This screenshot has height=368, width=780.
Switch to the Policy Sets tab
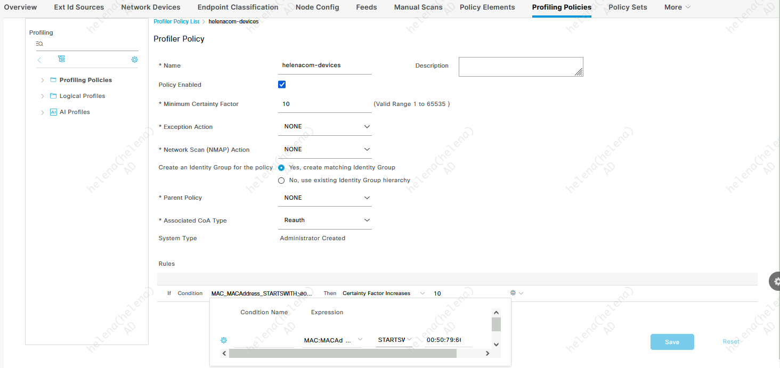click(628, 7)
